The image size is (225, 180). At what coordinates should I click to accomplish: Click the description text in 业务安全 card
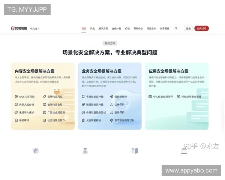pos(109,82)
